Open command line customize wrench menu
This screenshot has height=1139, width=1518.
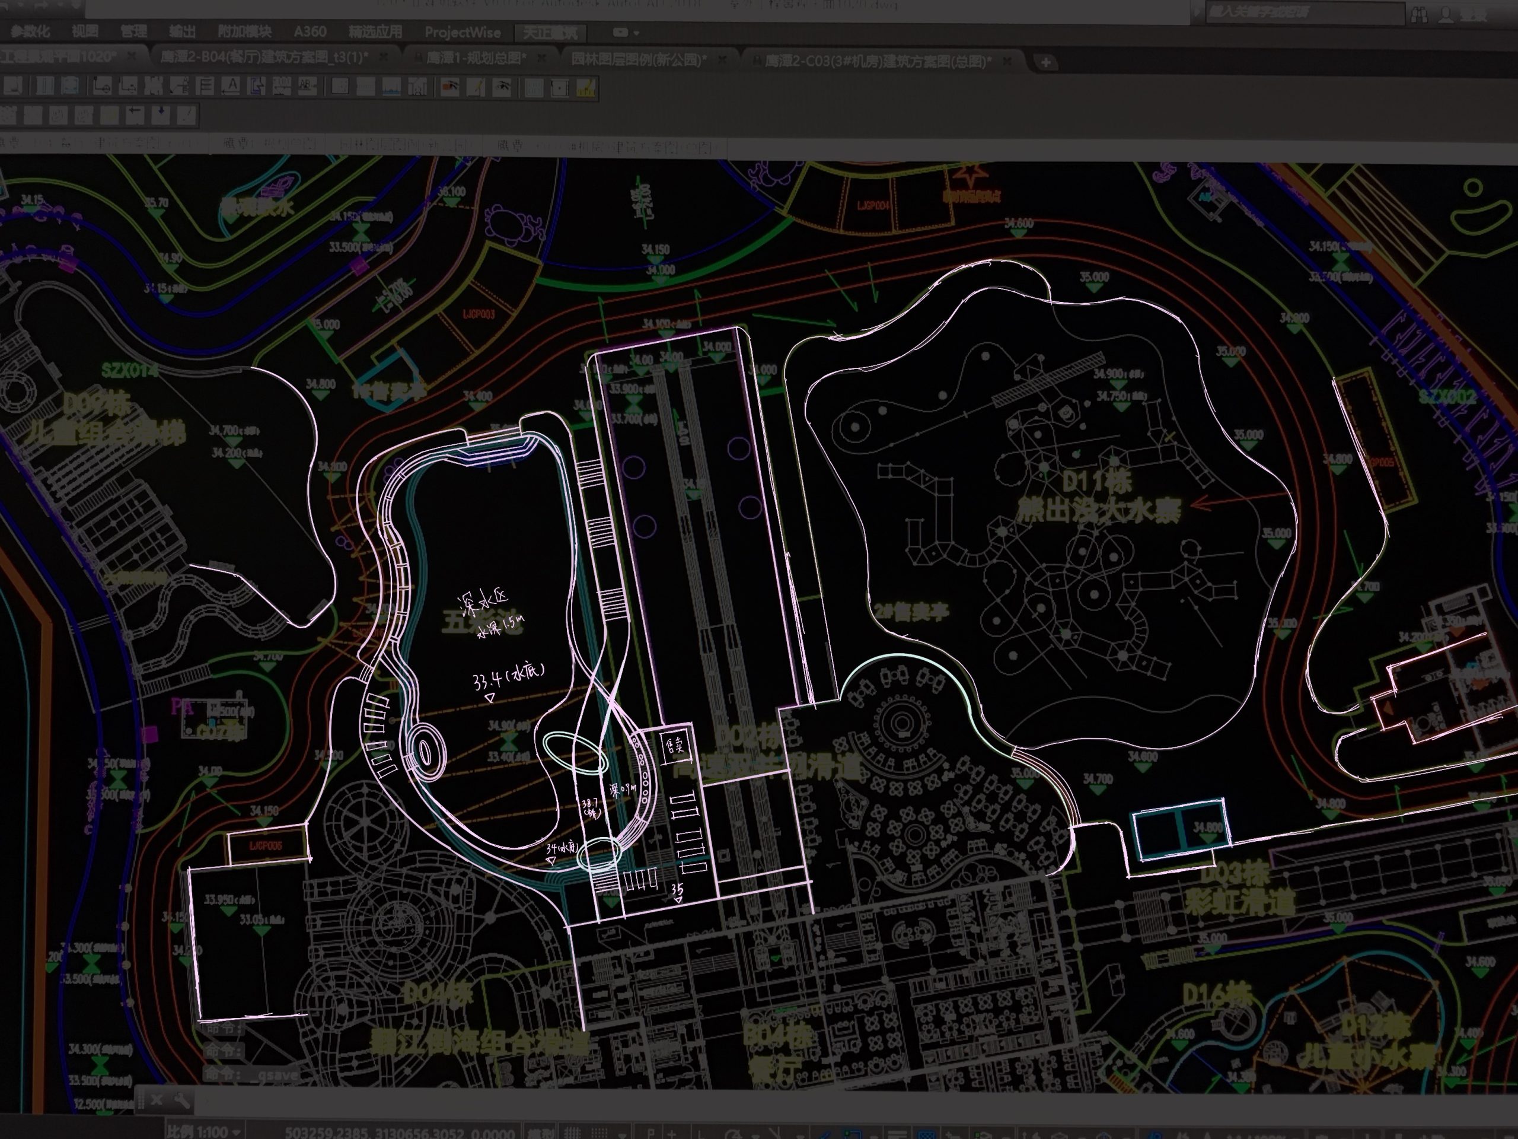click(x=183, y=1100)
